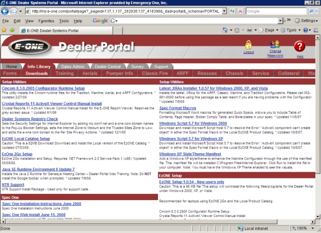Select the Pumper Info sub-tab
321x233 pixels.
point(119,74)
